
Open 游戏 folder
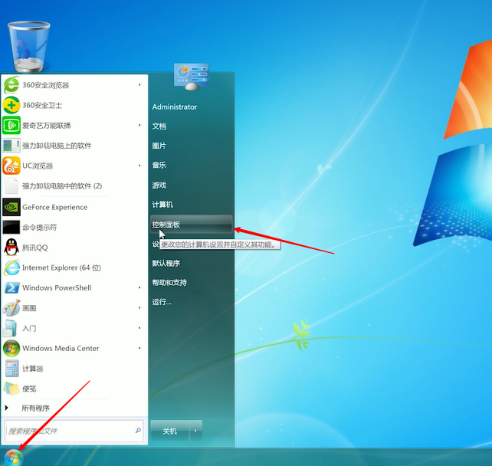[159, 185]
